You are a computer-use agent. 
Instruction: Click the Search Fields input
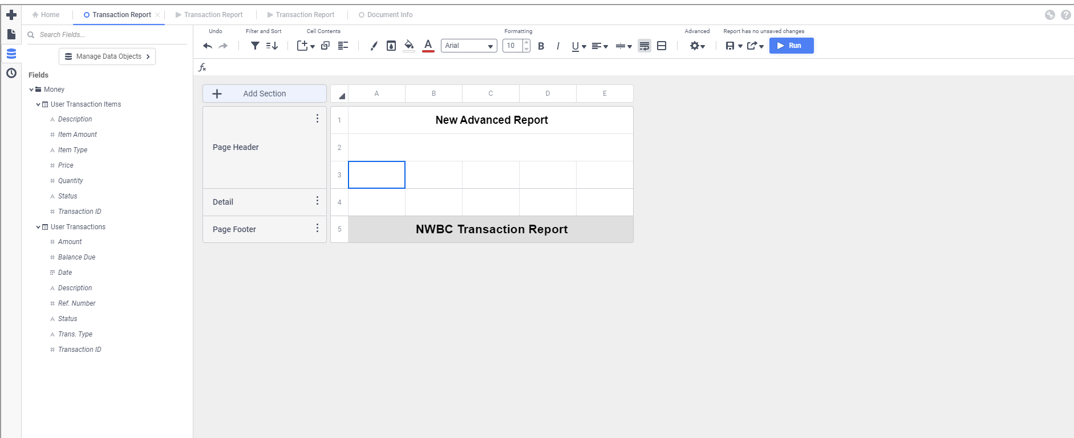pyautogui.click(x=107, y=35)
